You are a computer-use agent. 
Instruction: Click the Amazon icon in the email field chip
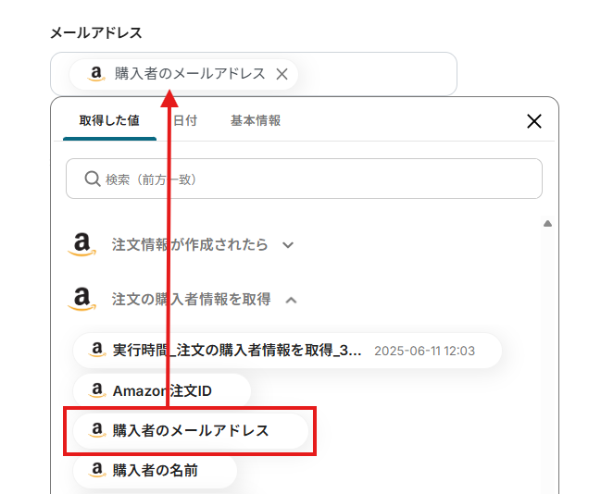[x=96, y=74]
